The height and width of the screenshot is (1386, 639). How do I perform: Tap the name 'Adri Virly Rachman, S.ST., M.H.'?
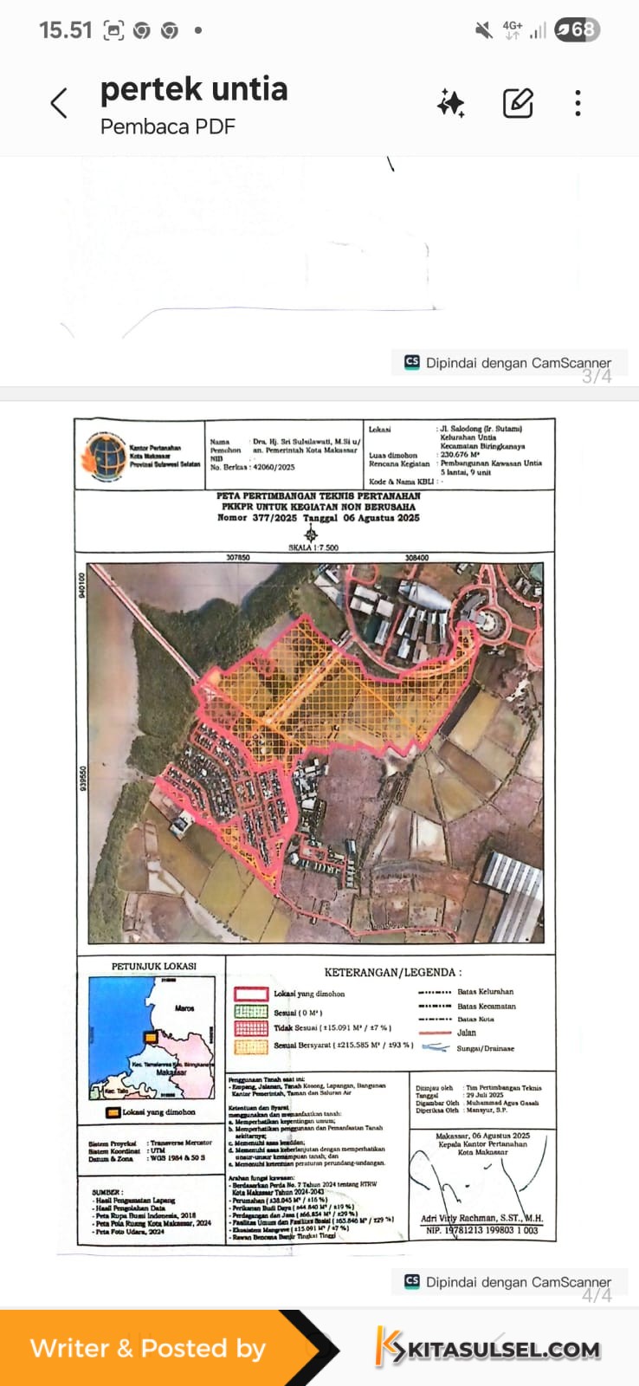[x=482, y=1218]
